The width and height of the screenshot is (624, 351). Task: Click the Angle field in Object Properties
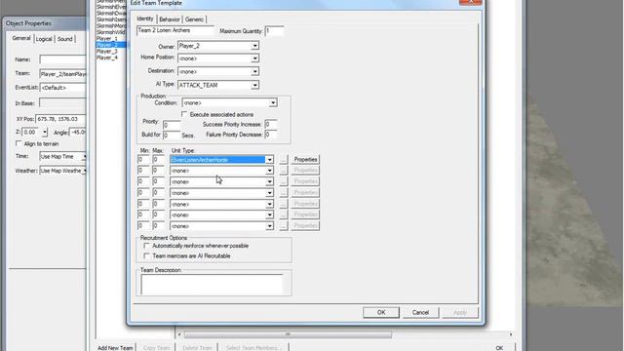click(78, 133)
